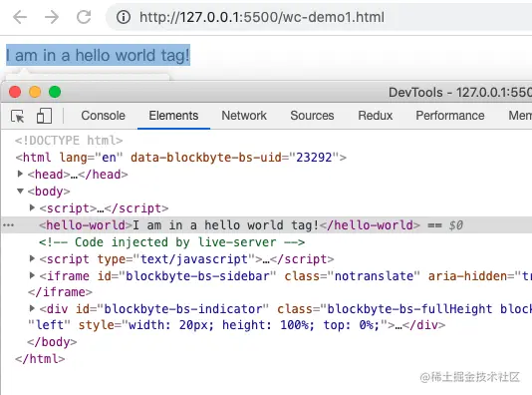Expand the blockbyte-bs-indicator div node

pos(32,308)
